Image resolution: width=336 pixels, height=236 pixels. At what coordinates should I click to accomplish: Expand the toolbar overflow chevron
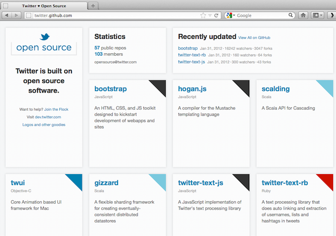331,15
